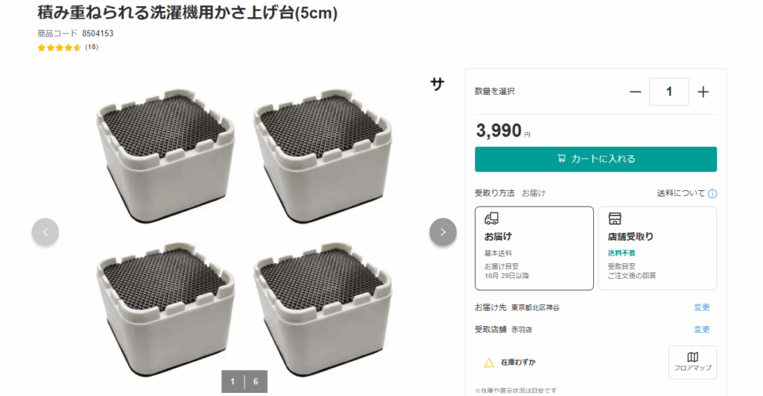Advance to the next product image

pyautogui.click(x=443, y=232)
